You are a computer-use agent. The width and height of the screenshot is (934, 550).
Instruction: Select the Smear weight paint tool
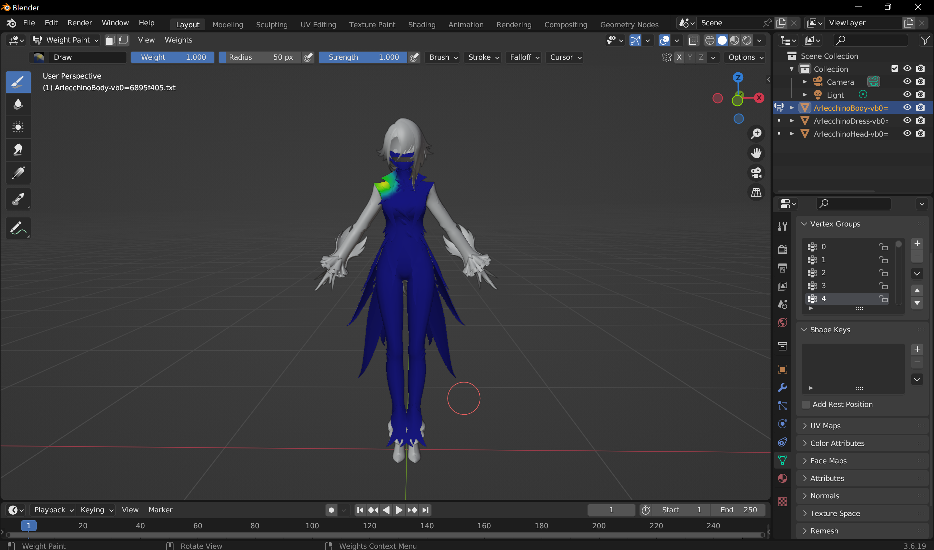pos(18,150)
